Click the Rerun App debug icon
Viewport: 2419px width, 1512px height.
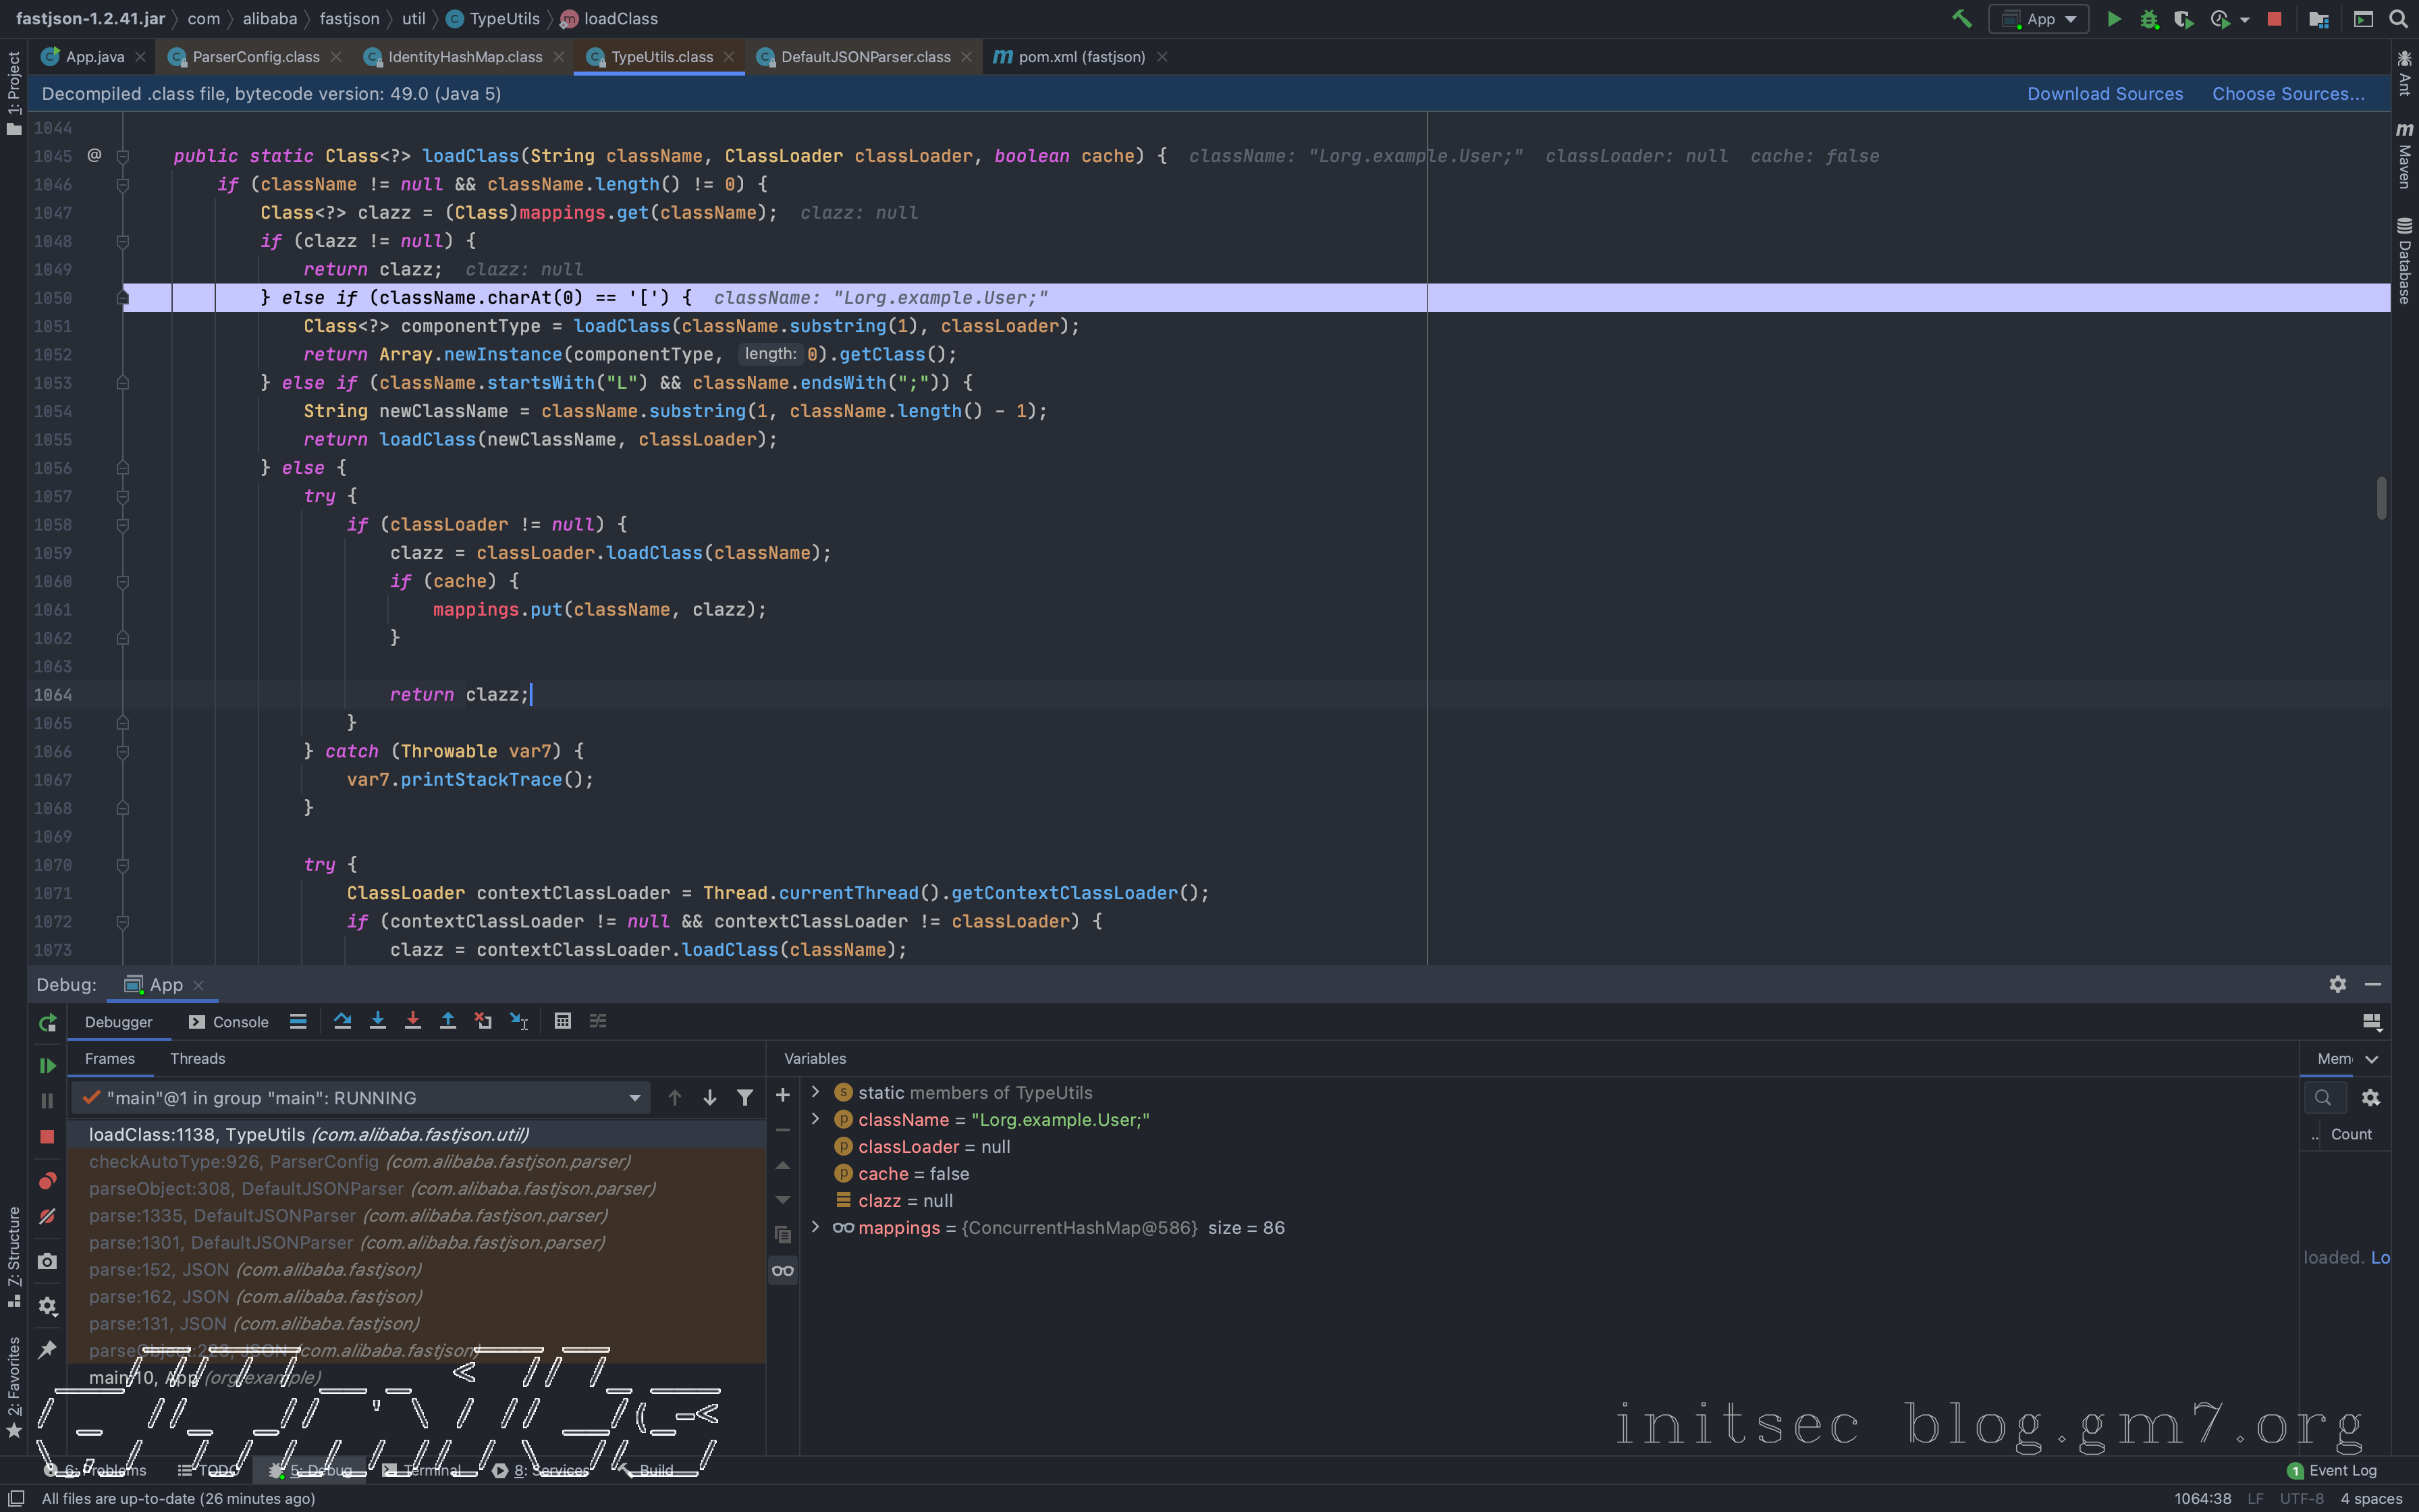(47, 1022)
